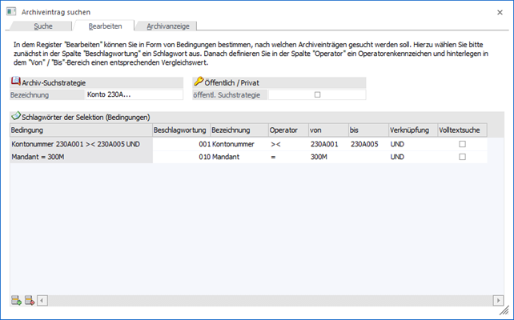Tick Volltextsuche for the Mandant row
This screenshot has height=320, width=514.
point(461,157)
